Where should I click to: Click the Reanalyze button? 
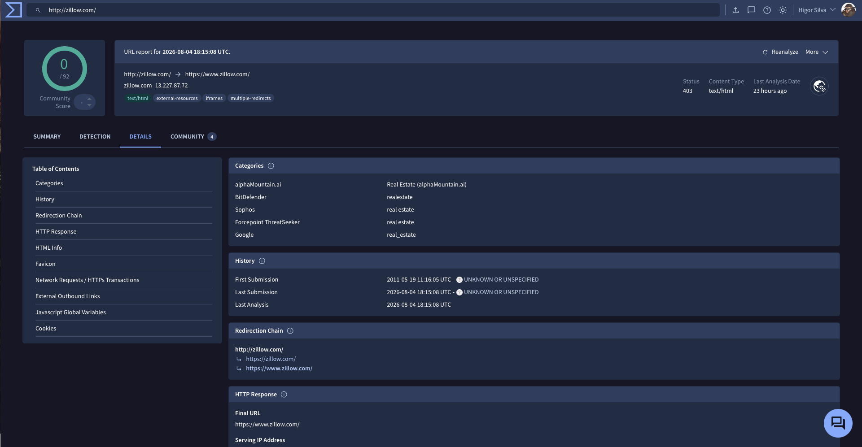click(x=780, y=52)
